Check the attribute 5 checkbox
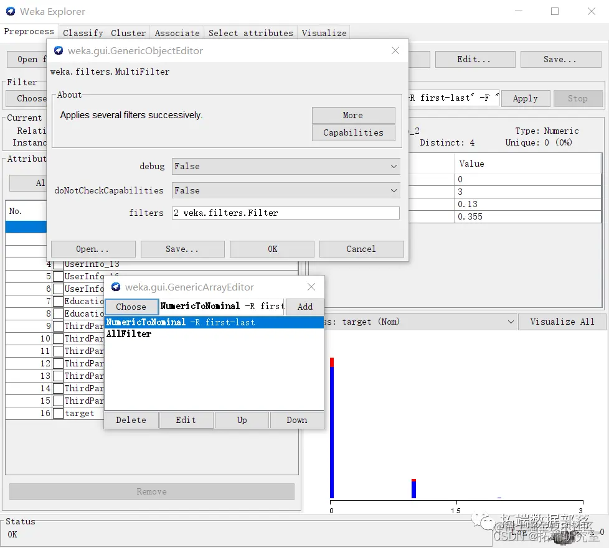609x548 pixels. tap(58, 277)
